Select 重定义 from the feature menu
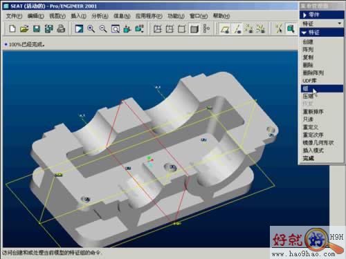The width and height of the screenshot is (346, 259). (x=311, y=127)
